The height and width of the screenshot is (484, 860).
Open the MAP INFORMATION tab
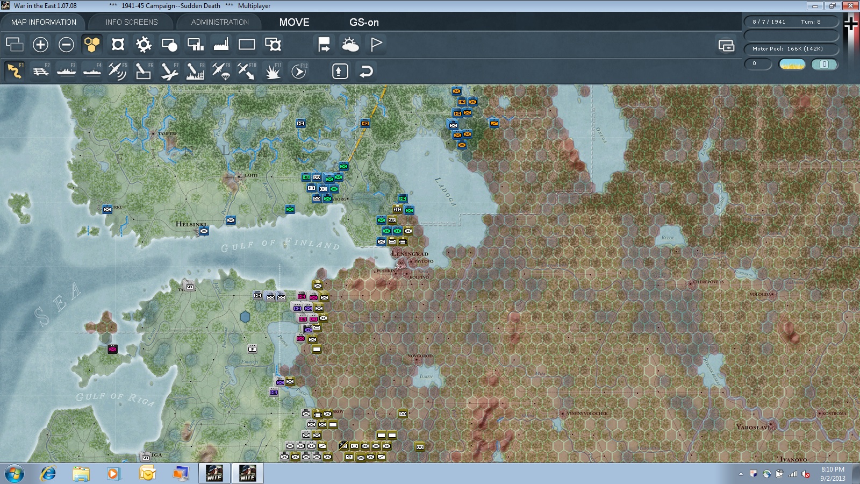(44, 22)
